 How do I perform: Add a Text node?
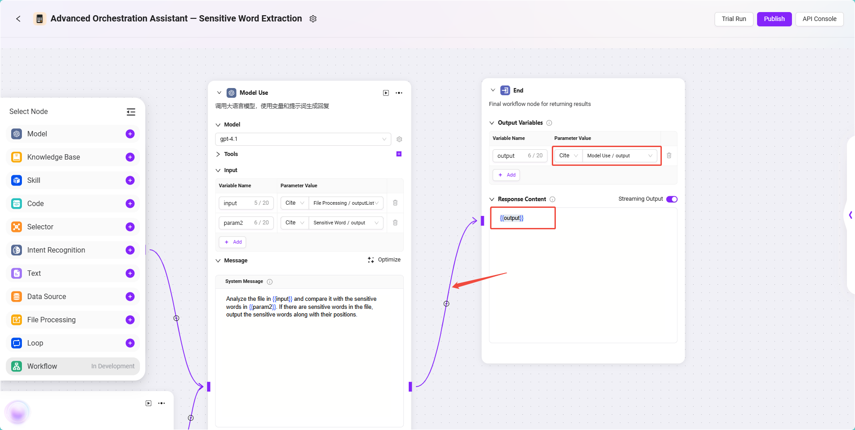[x=130, y=274]
